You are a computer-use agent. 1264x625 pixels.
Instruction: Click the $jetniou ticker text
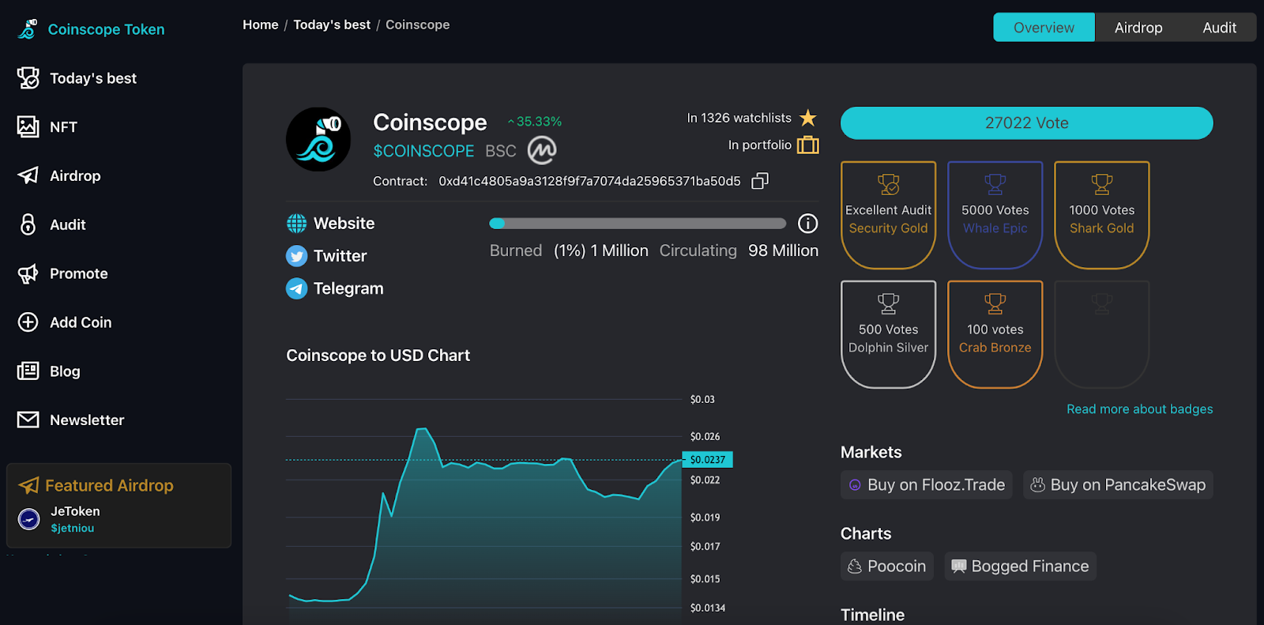coord(73,528)
